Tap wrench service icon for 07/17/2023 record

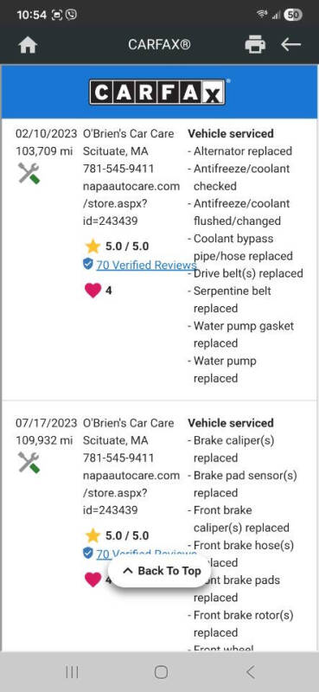point(29,462)
